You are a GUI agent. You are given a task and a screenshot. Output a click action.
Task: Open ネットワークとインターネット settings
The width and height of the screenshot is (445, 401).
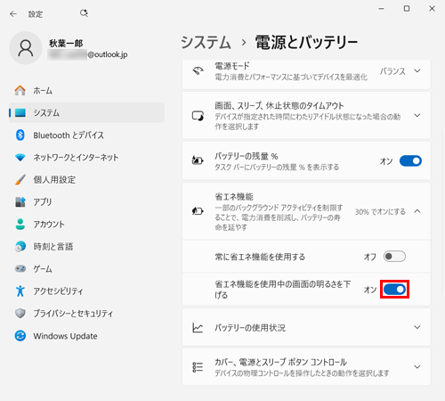point(86,158)
